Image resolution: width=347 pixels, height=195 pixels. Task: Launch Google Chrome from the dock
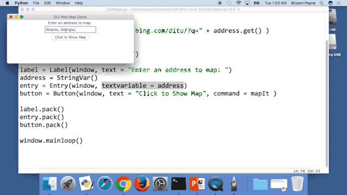tap(123, 184)
